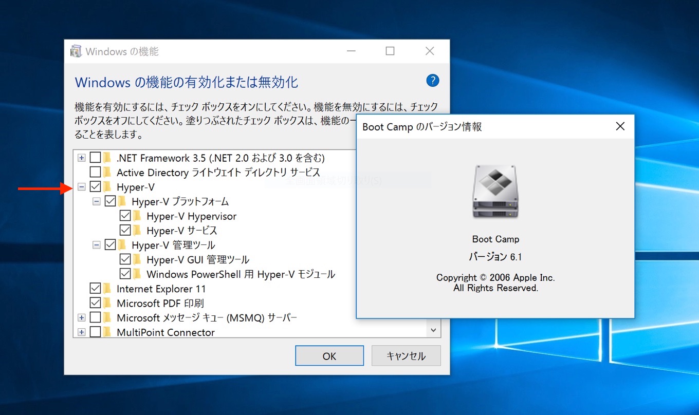699x415 pixels.
Task: Click the help question mark icon
Action: coord(433,81)
